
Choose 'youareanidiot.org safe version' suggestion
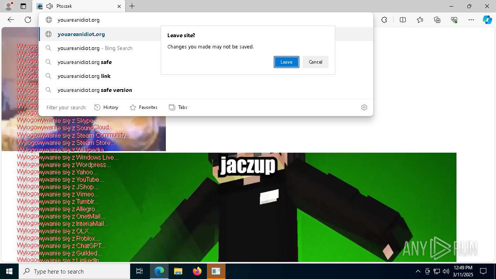point(206,90)
